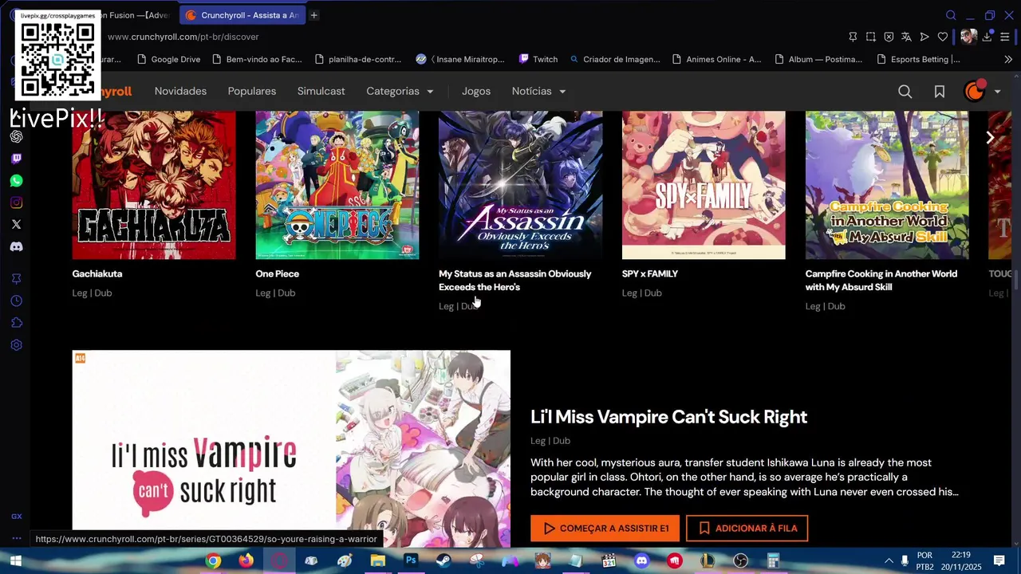1021x574 pixels.
Task: Open the SPY x FAMILY poster
Action: point(704,185)
